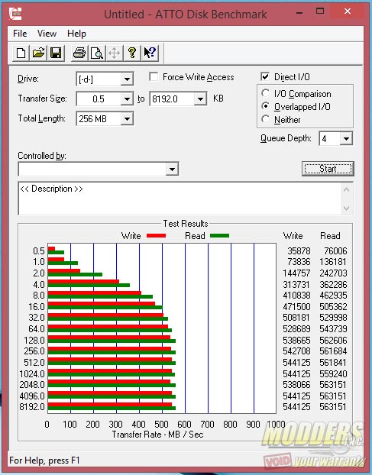
Task: Activate the context help arrow icon
Action: tap(150, 53)
